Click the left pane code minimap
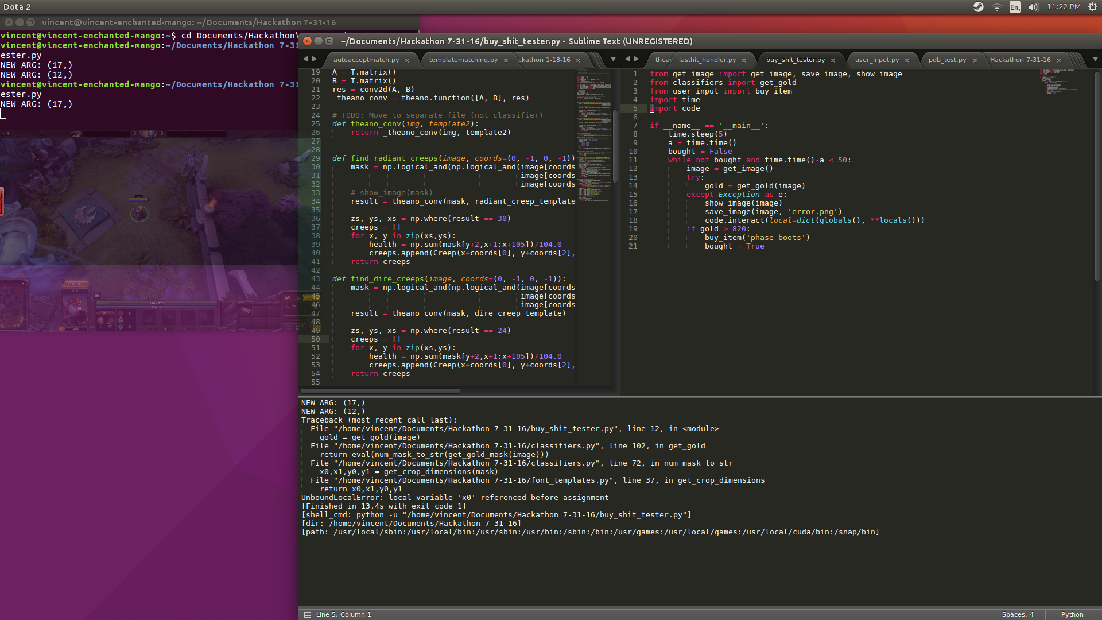Image resolution: width=1102 pixels, height=620 pixels. pos(593,135)
